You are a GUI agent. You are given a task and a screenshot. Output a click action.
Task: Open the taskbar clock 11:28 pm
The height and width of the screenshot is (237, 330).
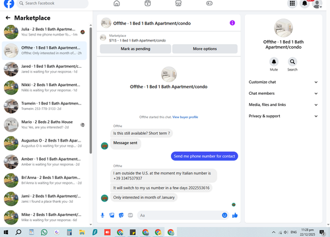(x=308, y=232)
